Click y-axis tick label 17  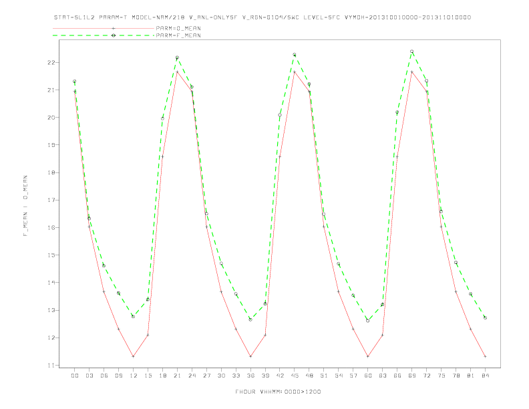point(51,200)
